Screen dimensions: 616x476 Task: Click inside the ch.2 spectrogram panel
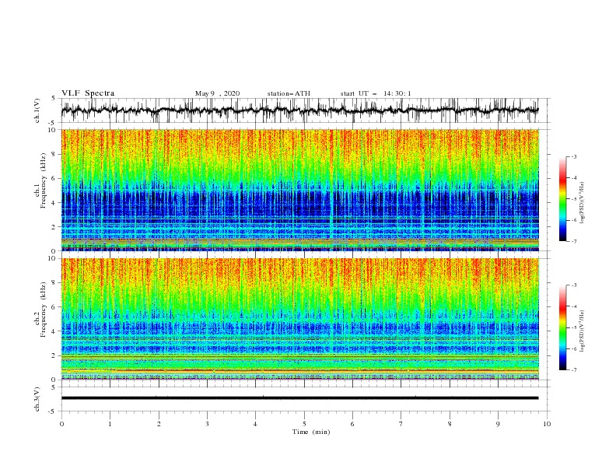coord(299,319)
